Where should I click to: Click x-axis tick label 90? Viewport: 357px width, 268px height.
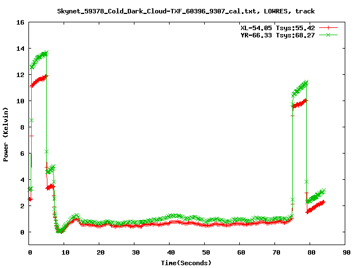click(x=346, y=252)
